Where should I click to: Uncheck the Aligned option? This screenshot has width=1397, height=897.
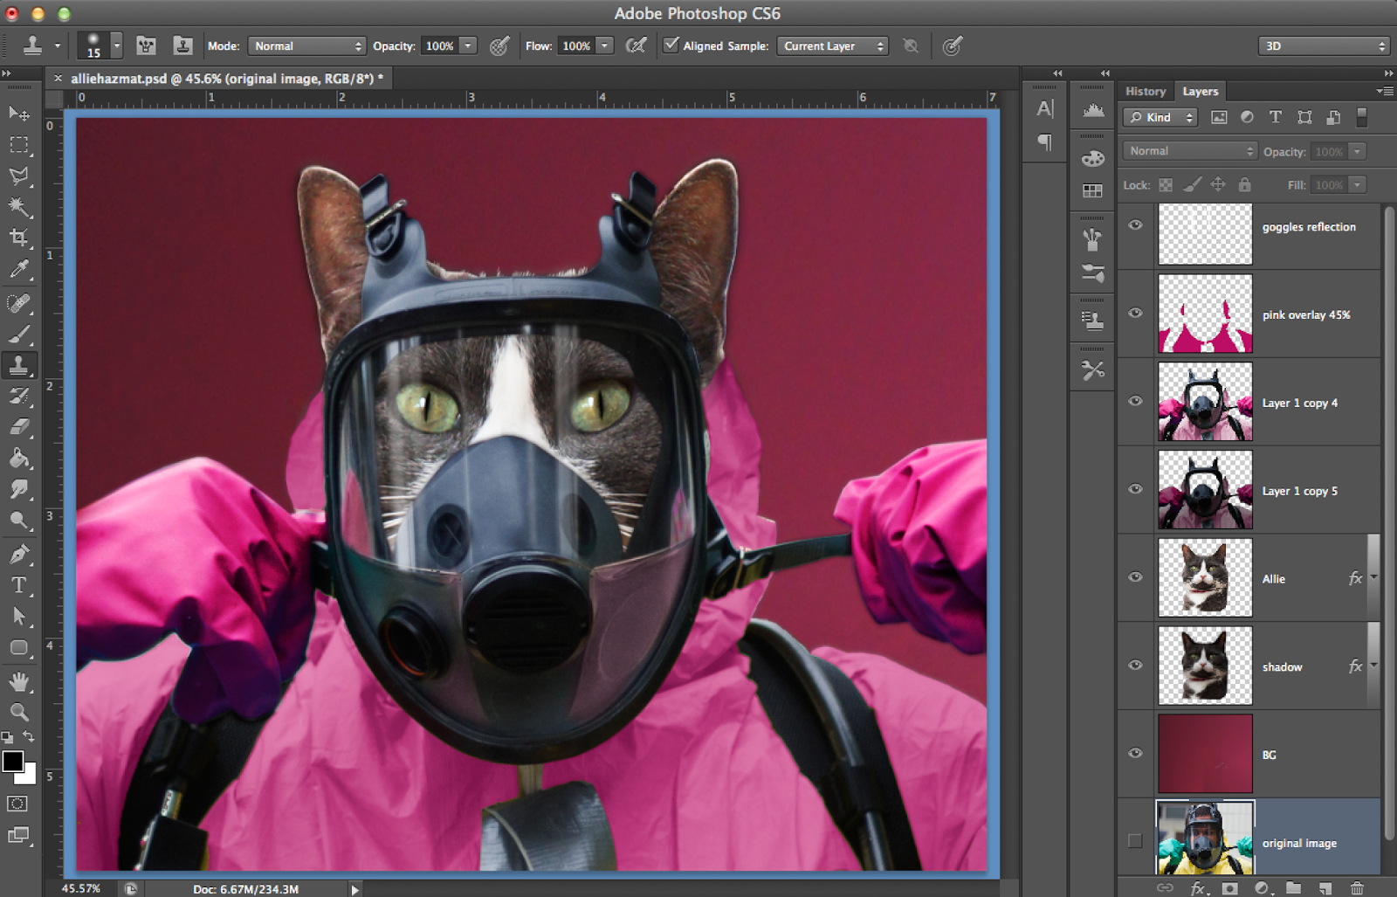(671, 45)
